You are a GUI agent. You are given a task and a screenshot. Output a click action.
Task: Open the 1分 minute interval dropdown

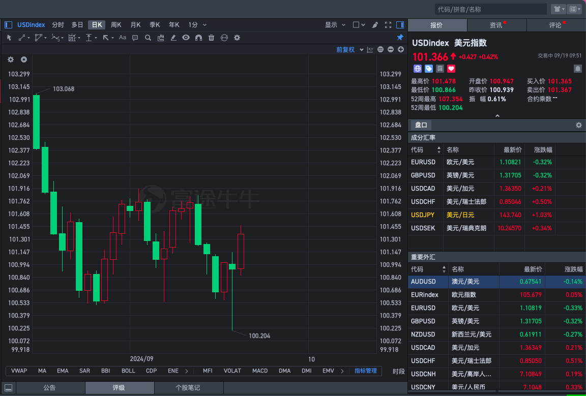(x=197, y=25)
